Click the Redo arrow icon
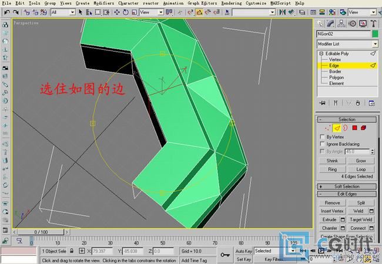This screenshot has width=382, height=264. 16,12
